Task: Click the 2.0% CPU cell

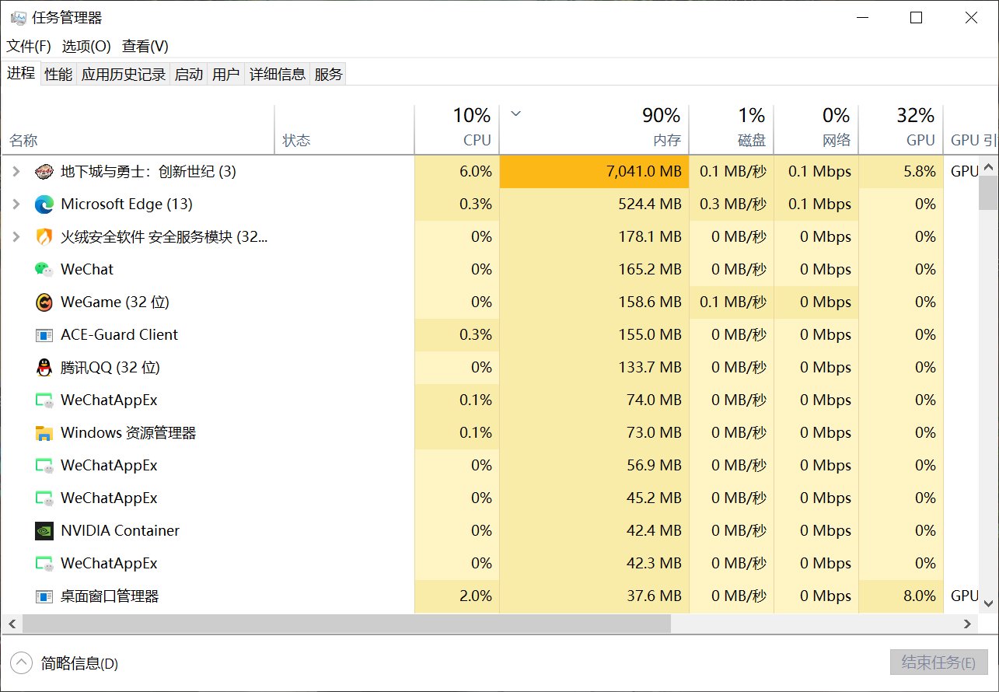Action: click(457, 596)
